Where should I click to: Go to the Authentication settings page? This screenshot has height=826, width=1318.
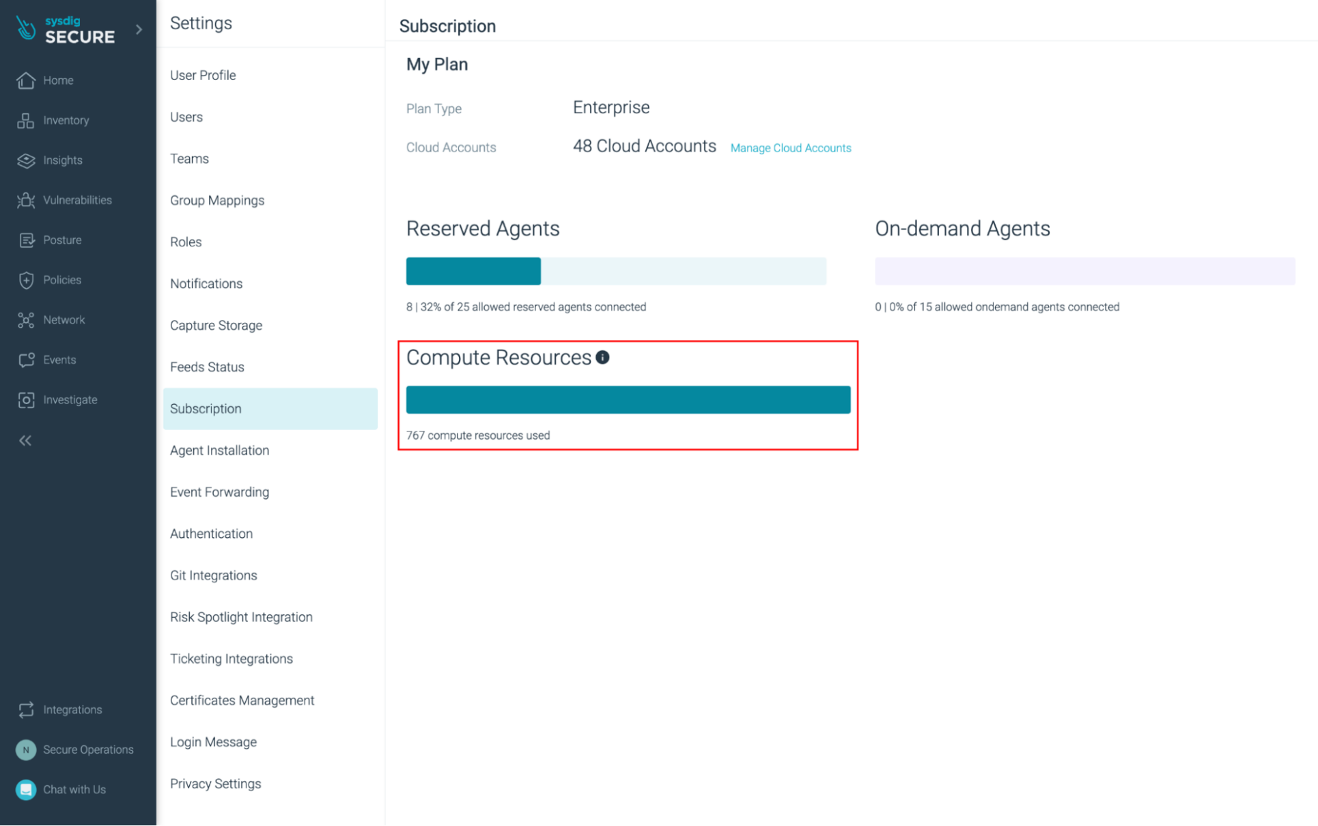coord(211,534)
